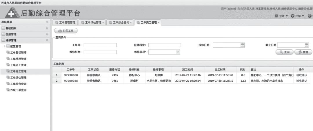The height and width of the screenshot is (131, 313).
Task: Select phone number 7481 cell
Action: click(115, 81)
